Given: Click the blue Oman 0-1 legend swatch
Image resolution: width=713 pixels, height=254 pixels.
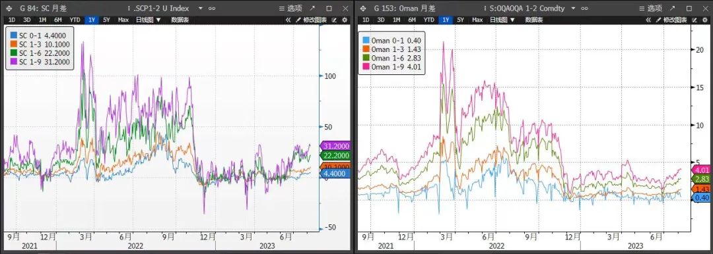Looking at the screenshot, I should [366, 41].
